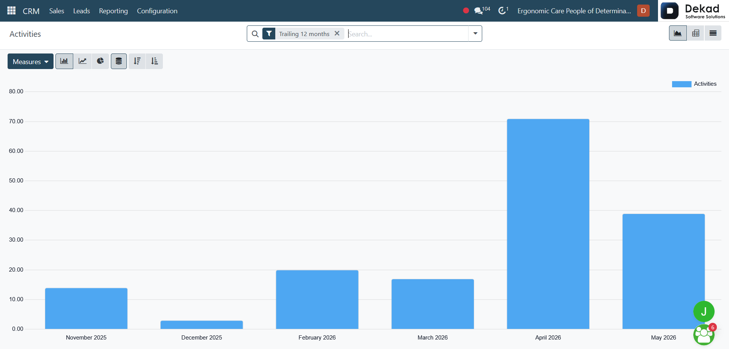Open the search options dropdown arrow
The image size is (729, 349).
(475, 34)
